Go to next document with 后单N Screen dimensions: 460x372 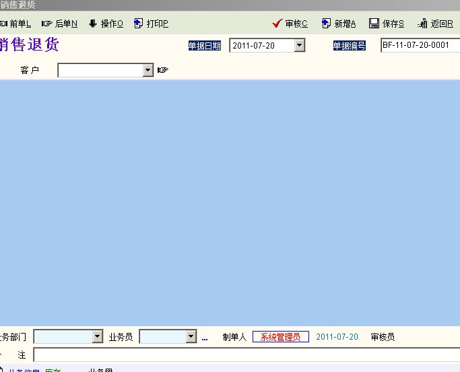click(x=60, y=24)
